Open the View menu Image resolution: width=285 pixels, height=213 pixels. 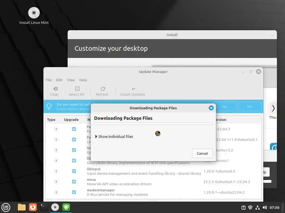pos(71,80)
